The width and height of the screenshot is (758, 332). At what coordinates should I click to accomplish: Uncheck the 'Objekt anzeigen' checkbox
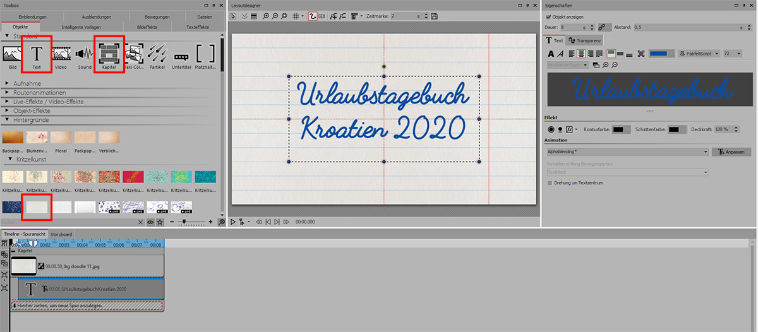coord(548,16)
